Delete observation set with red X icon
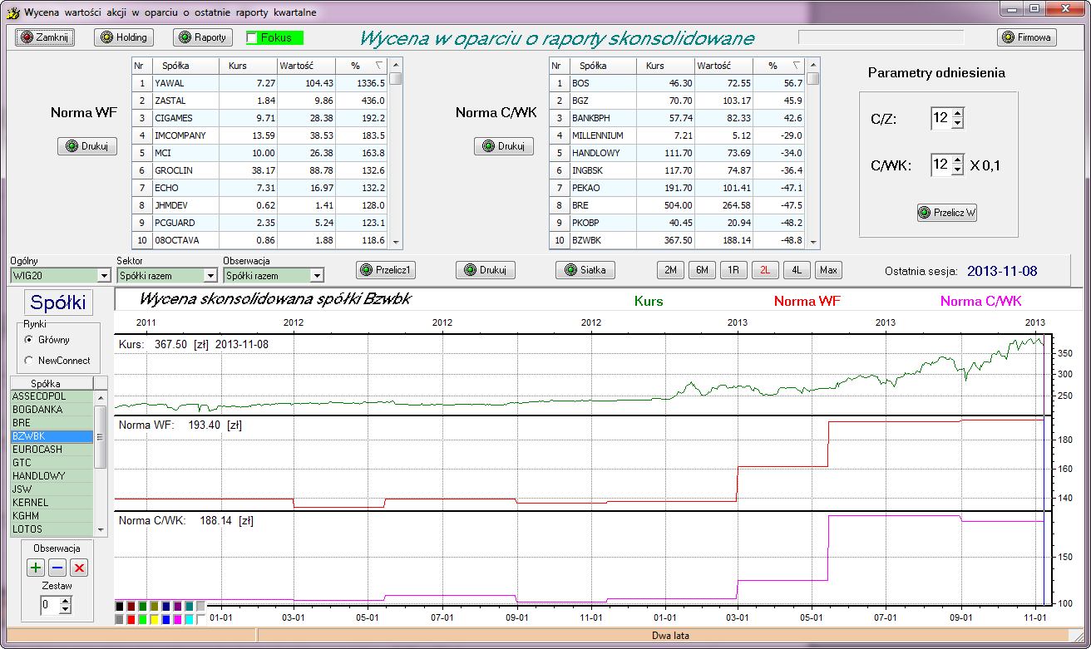The image size is (1091, 649). point(79,568)
